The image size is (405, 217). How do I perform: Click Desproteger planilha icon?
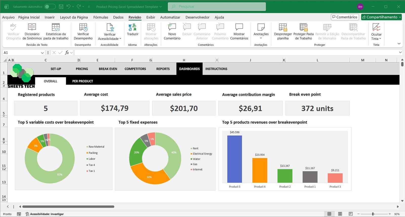(x=283, y=27)
